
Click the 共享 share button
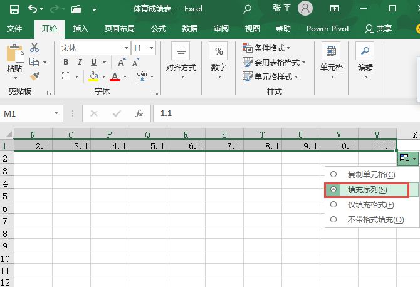pos(378,29)
